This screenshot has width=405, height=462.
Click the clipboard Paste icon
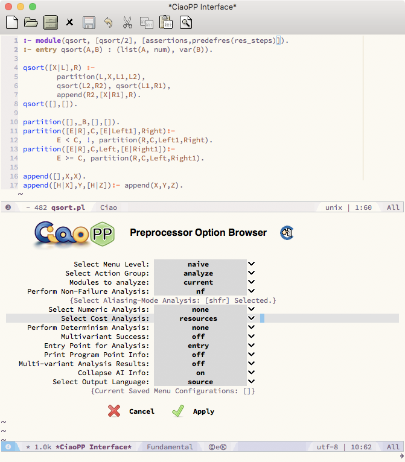point(166,23)
